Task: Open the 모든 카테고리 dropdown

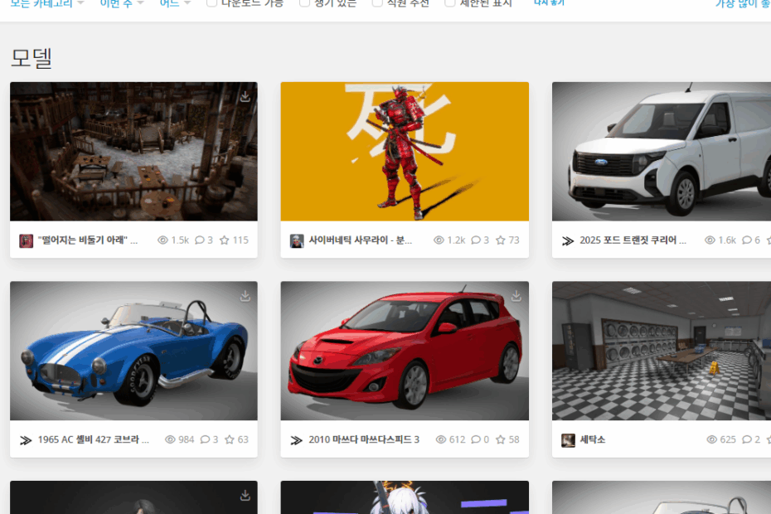Action: (46, 3)
